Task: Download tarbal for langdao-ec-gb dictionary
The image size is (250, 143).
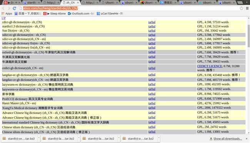Action: coord(152,75)
